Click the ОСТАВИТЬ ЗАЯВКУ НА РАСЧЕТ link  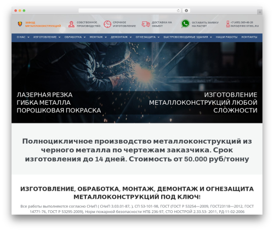[x=205, y=24]
